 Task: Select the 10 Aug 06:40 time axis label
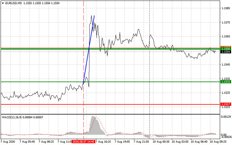(x=199, y=142)
